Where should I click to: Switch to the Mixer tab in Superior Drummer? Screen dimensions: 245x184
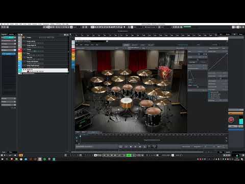click(x=142, y=45)
